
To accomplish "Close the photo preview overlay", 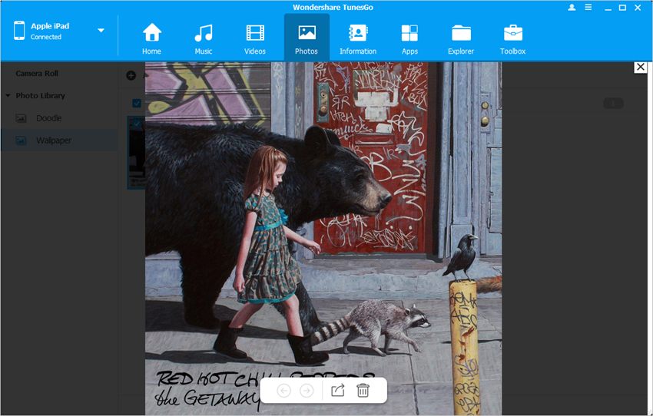I will (x=640, y=68).
